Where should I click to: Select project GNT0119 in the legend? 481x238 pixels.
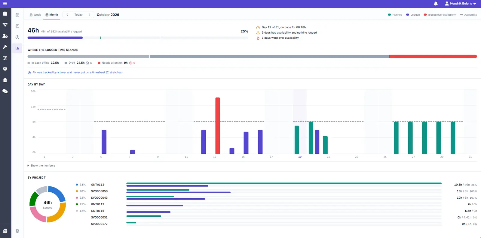[x=98, y=205]
